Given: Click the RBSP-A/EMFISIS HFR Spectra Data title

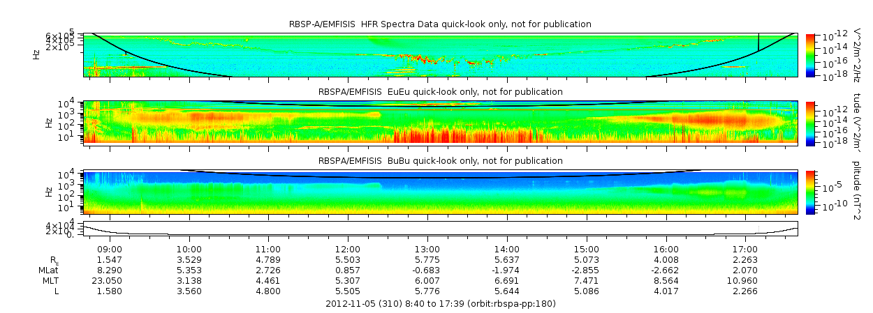Looking at the screenshot, I should coord(440,24).
